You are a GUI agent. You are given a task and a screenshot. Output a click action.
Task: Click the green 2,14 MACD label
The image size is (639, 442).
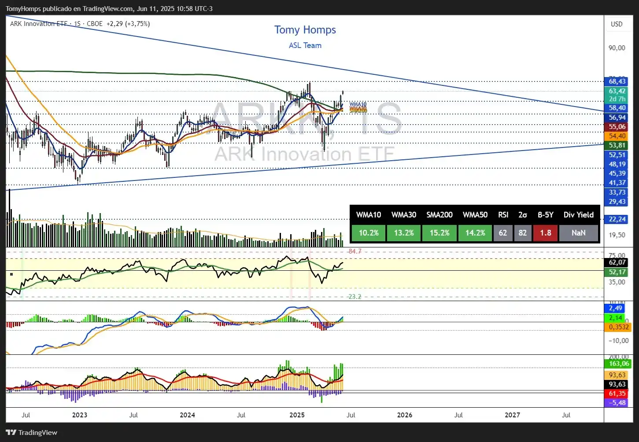click(x=615, y=318)
